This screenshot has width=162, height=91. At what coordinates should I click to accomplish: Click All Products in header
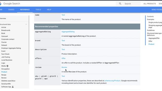150,4
